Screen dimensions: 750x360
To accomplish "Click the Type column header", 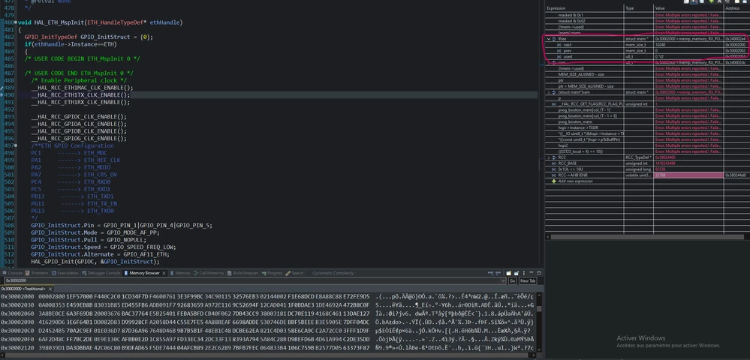I will pyautogui.click(x=639, y=8).
